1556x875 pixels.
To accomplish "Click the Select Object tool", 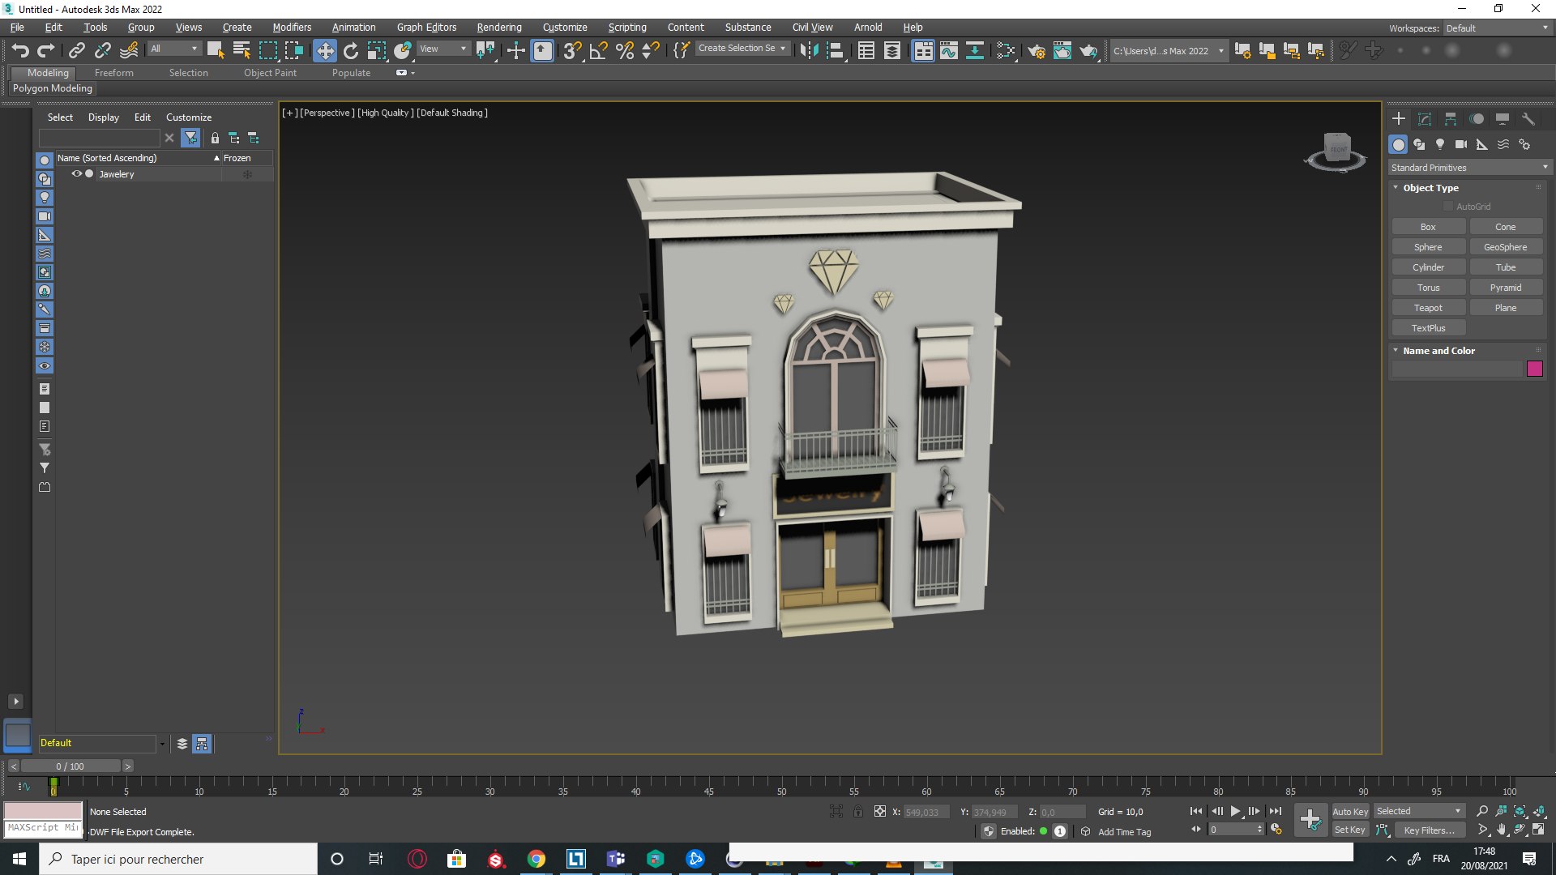I will point(215,50).
